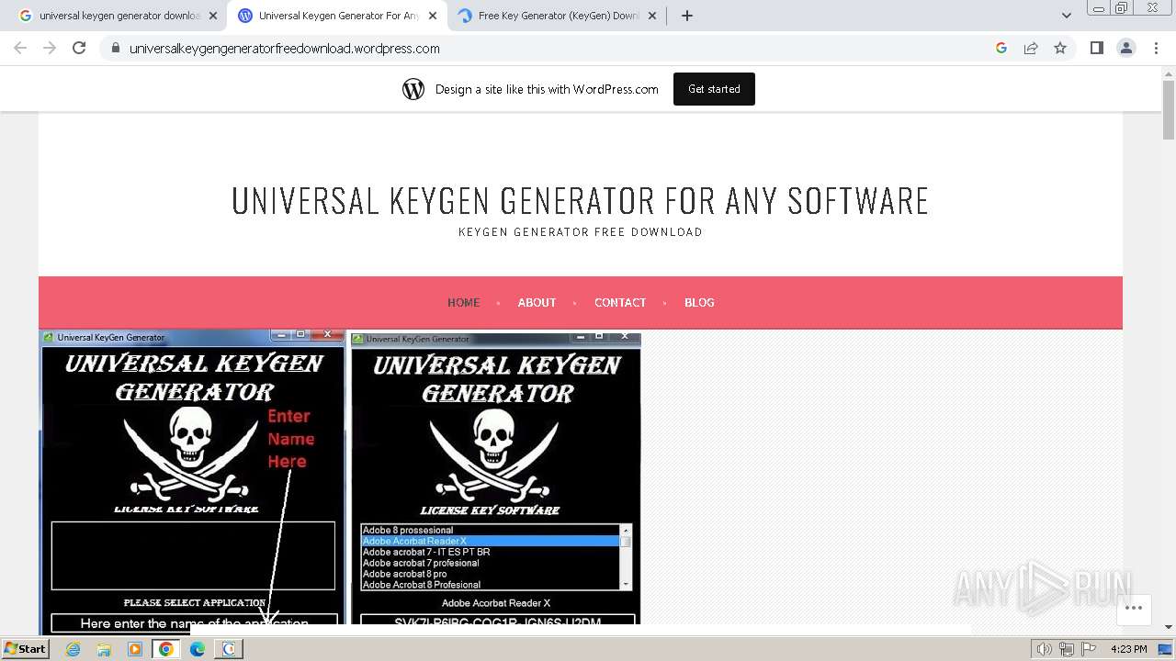The width and height of the screenshot is (1176, 661).
Task: Open Action Center flag icon
Action: tap(1089, 649)
